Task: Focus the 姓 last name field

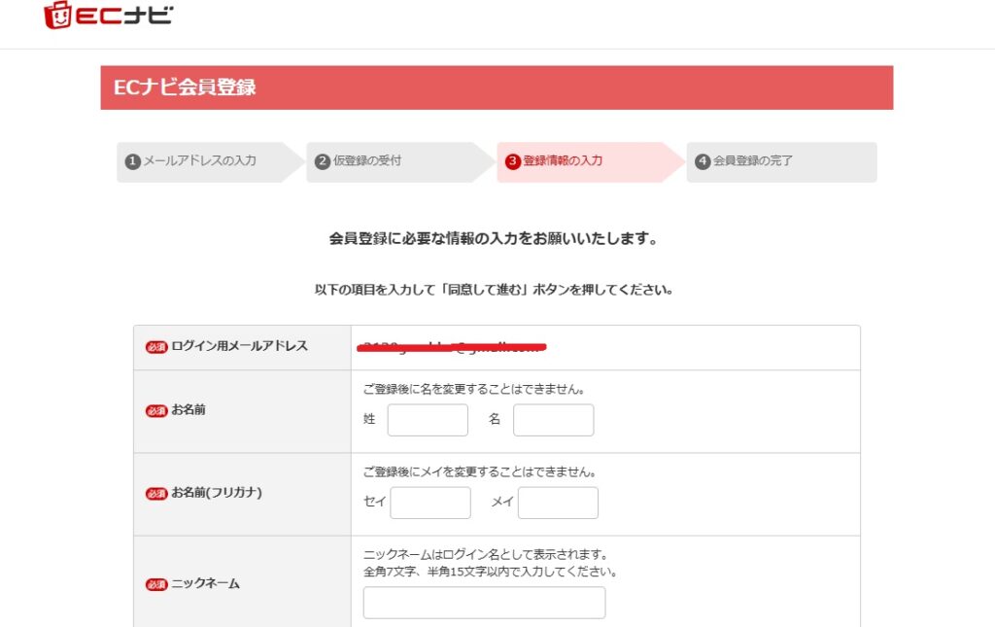Action: [428, 420]
